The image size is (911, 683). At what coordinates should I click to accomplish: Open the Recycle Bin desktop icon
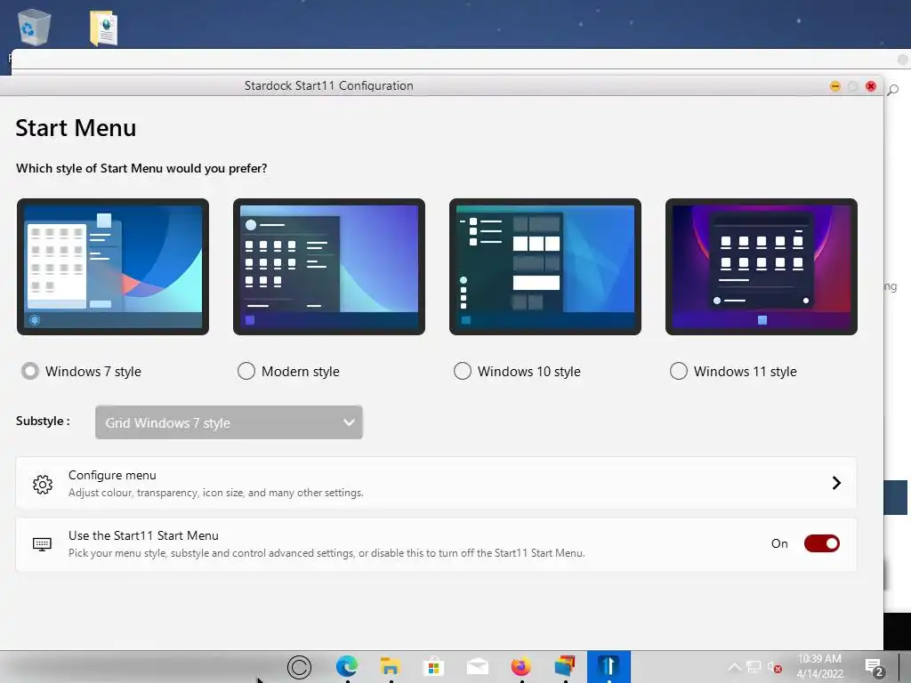[35, 27]
